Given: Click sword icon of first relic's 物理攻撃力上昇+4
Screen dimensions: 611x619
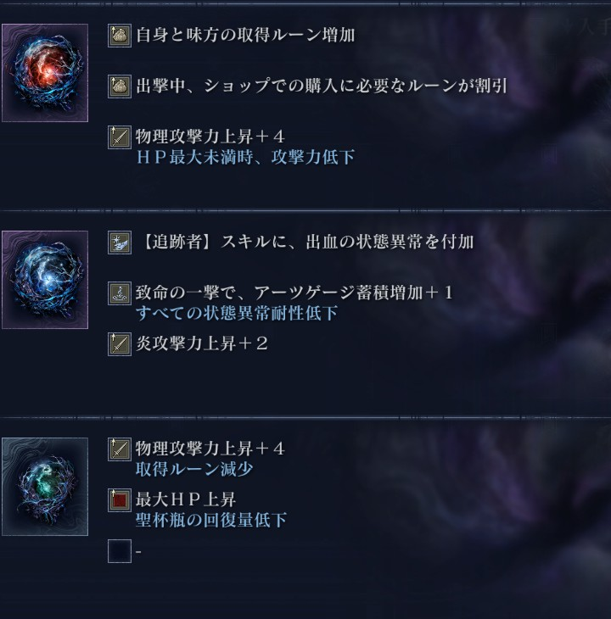Looking at the screenshot, I should pos(120,137).
